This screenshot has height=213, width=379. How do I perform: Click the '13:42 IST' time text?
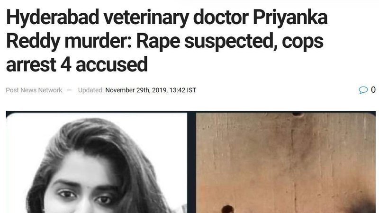183,90
